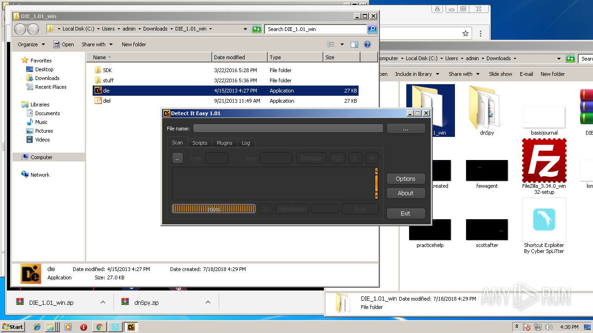Toggle the preview pane icon
Viewport: 593px width, 333px height.
pos(354,44)
